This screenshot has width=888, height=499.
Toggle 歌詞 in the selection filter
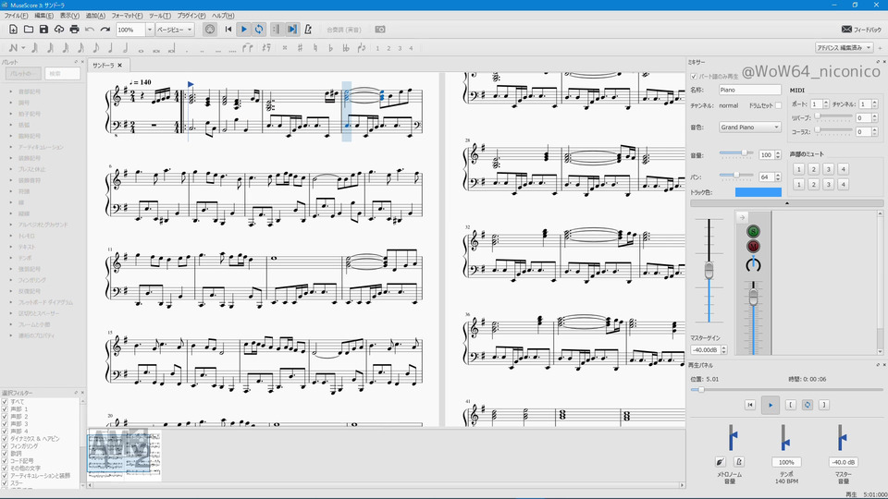coord(5,453)
